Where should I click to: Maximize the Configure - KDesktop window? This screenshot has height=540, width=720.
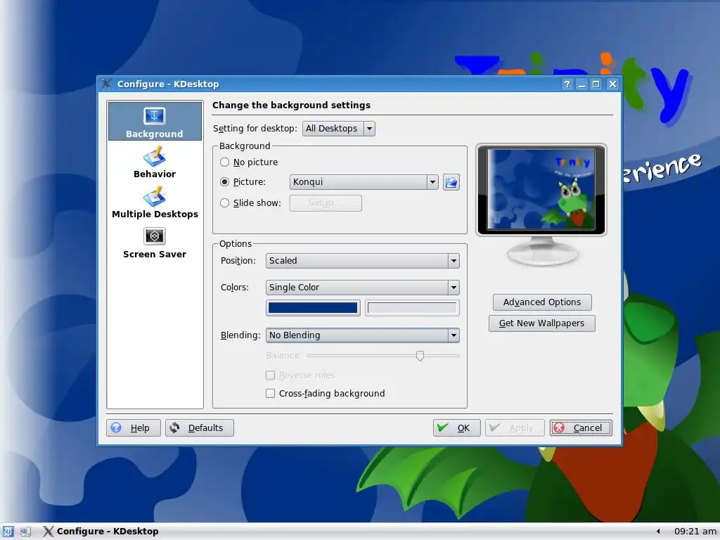point(596,84)
